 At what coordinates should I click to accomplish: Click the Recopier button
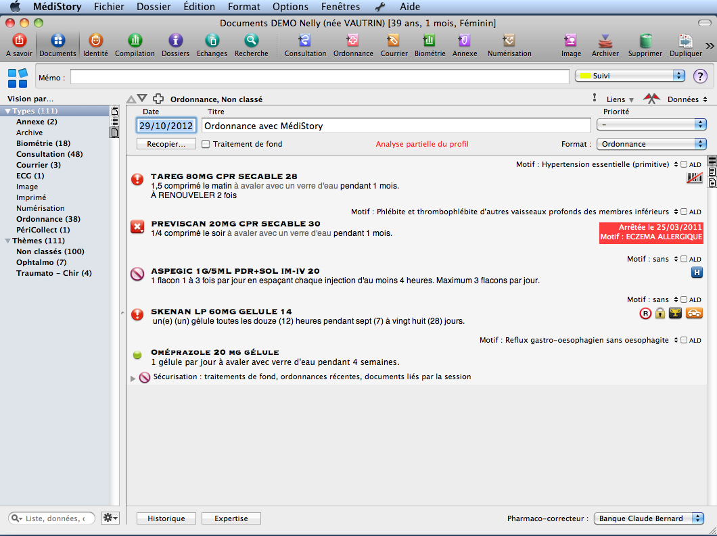coord(166,144)
